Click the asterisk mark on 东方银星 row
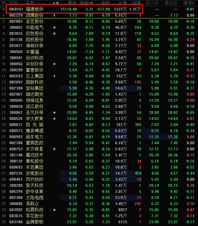The width and height of the screenshot is (198, 226). (x=54, y=149)
